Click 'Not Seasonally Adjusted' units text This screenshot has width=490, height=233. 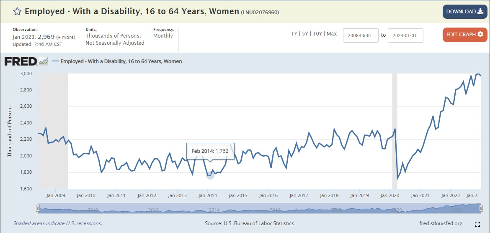tap(115, 43)
